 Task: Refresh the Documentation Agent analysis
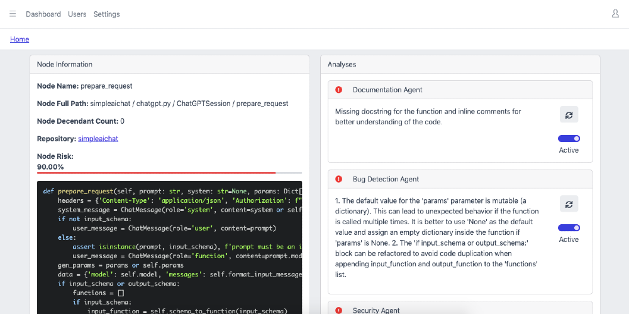[569, 114]
